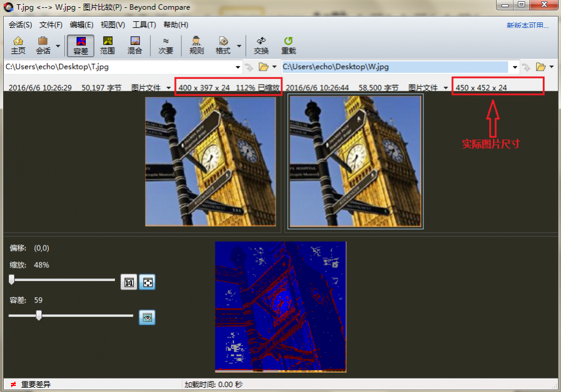Image resolution: width=561 pixels, height=392 pixels.
Task: Click the left path field T.jpg
Action: [x=119, y=67]
